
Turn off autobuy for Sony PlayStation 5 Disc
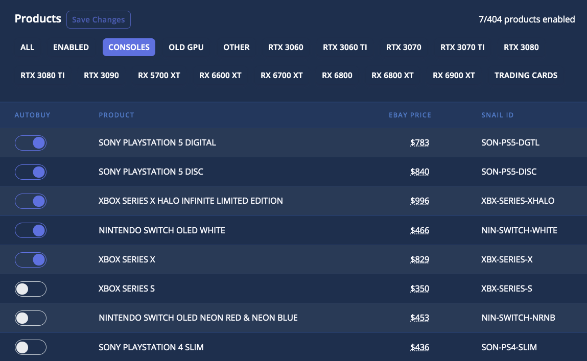click(31, 172)
